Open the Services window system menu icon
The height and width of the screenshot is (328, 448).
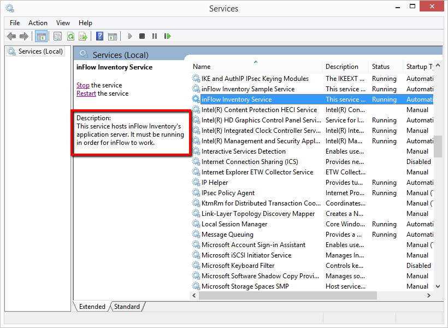click(x=10, y=8)
